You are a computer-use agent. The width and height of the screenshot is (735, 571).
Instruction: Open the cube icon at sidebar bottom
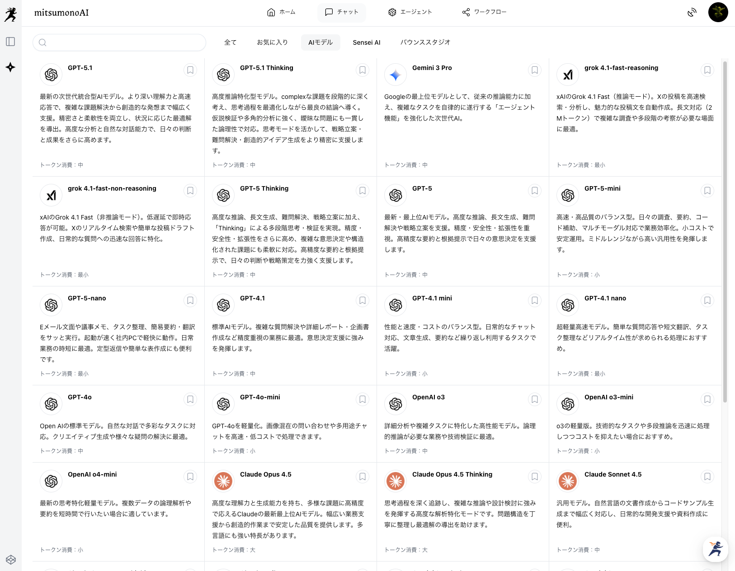11,560
